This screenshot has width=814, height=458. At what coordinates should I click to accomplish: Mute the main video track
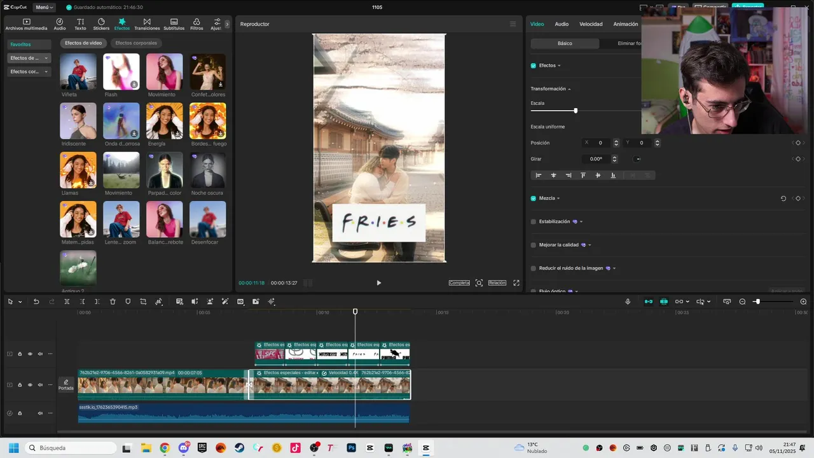[x=40, y=385]
